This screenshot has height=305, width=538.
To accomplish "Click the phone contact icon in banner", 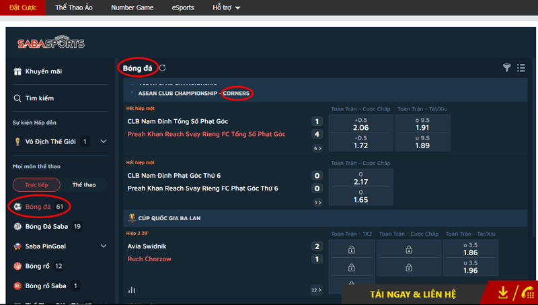I will (527, 294).
